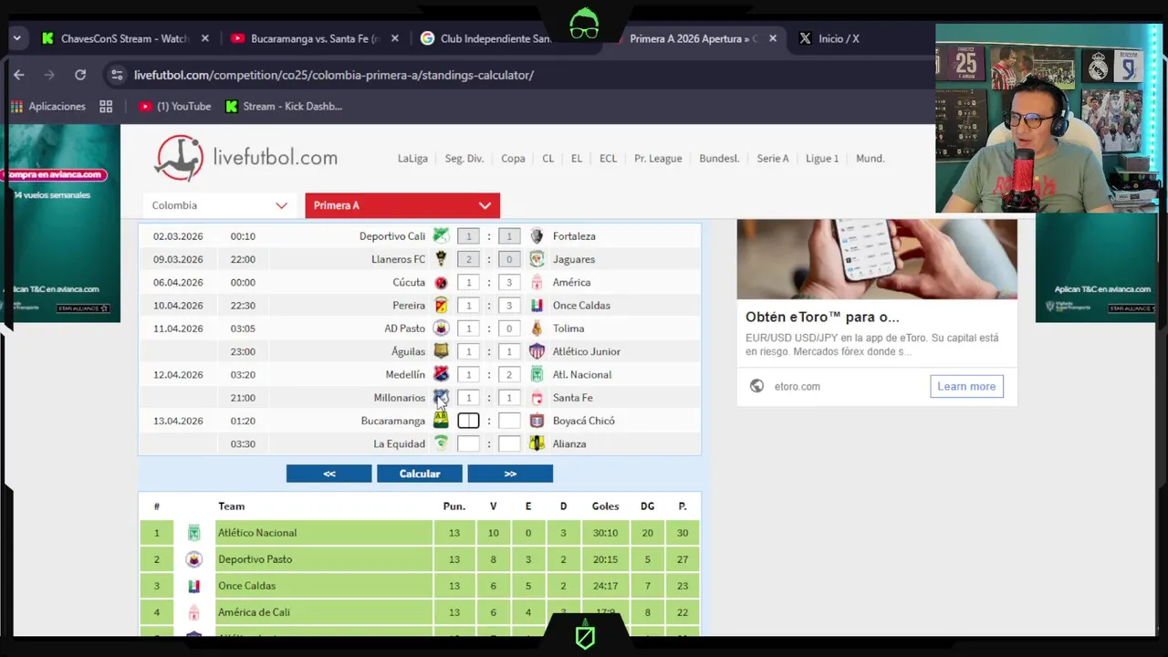Click the Calcular button
The width and height of the screenshot is (1168, 657).
pyautogui.click(x=420, y=474)
